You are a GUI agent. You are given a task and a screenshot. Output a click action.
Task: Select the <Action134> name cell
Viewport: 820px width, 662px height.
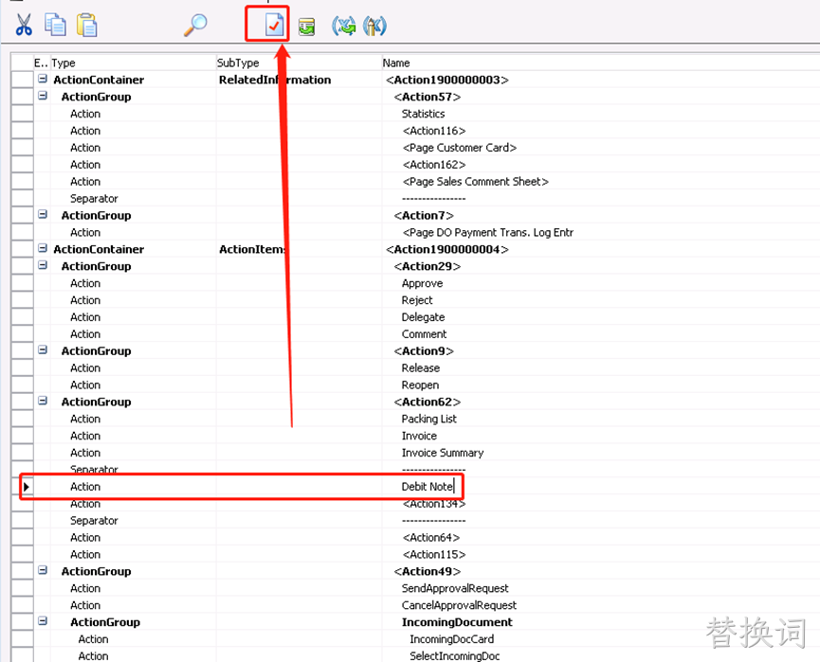(x=434, y=504)
